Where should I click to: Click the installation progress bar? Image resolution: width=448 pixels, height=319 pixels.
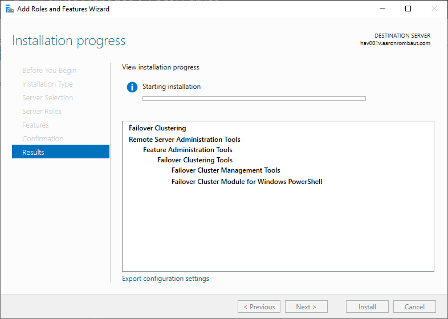[254, 99]
